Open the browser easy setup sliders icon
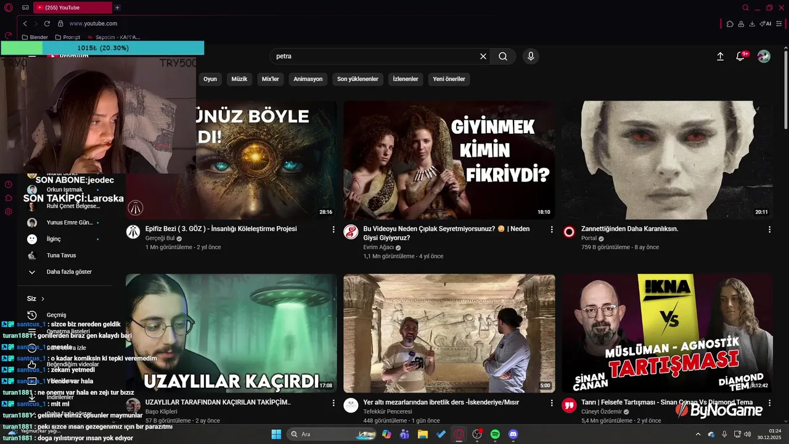The width and height of the screenshot is (789, 444). point(780,23)
